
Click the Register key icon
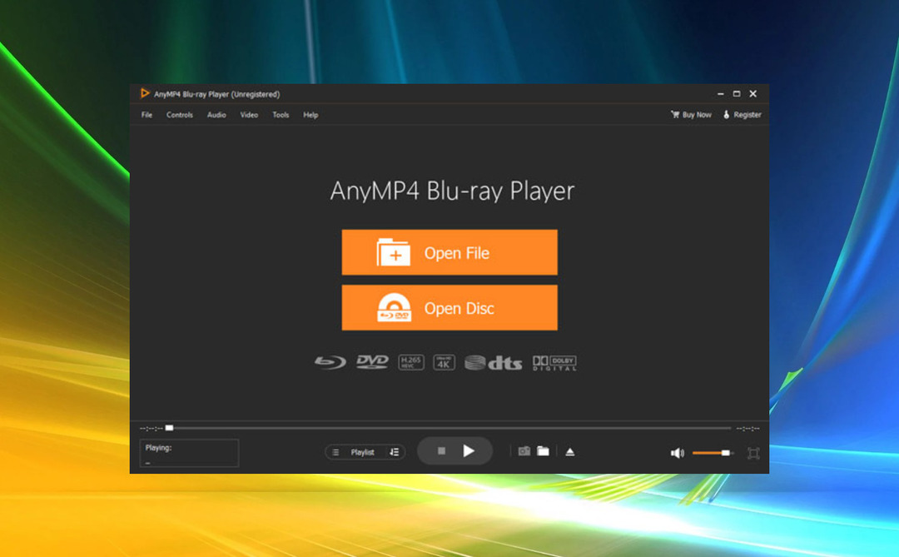pyautogui.click(x=727, y=115)
